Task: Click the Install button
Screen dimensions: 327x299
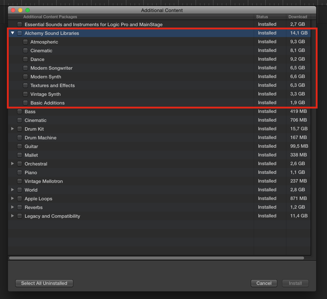Action: click(x=295, y=283)
